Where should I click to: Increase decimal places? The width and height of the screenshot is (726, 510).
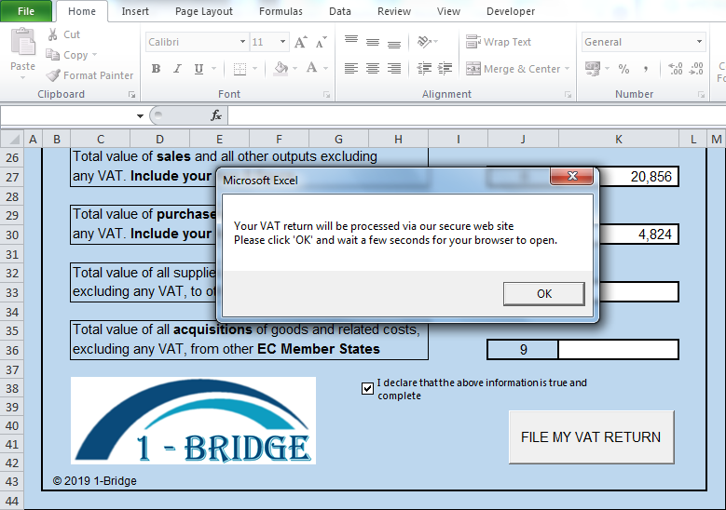click(x=676, y=69)
